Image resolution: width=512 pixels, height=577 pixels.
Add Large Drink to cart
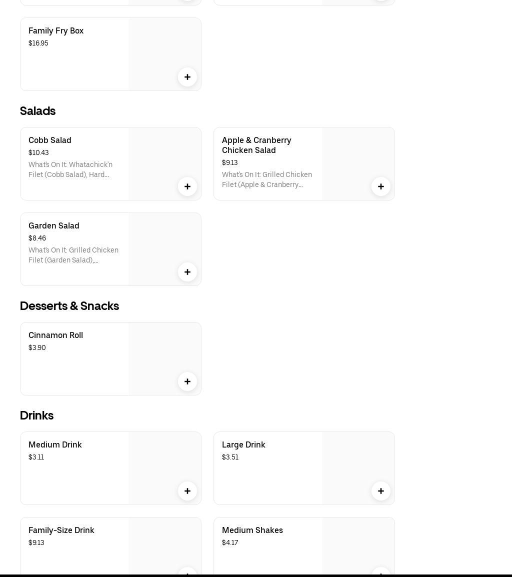(x=381, y=491)
